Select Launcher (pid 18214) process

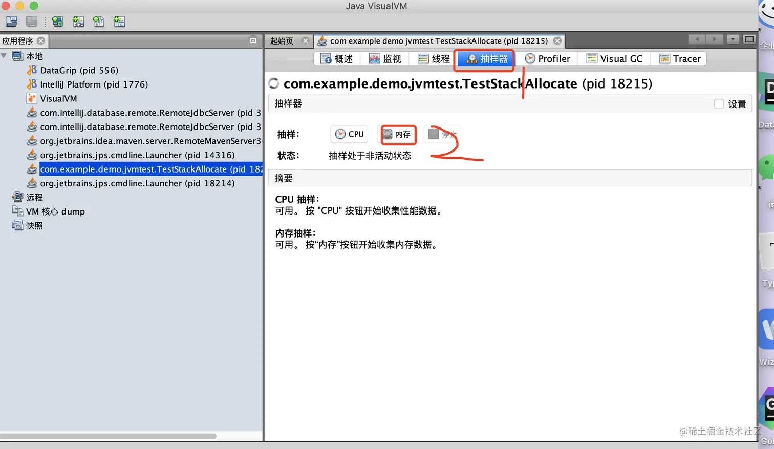point(137,183)
